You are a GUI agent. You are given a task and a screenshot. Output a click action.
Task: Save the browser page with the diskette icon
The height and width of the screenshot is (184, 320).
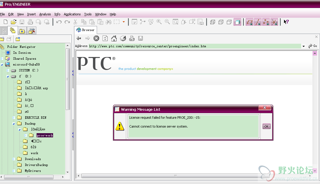pyautogui.click(x=140, y=38)
